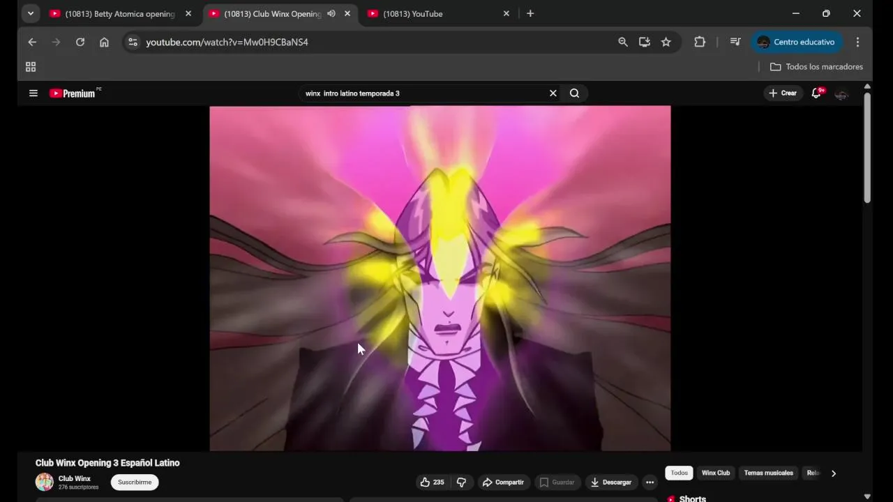Select the Todos filter chip

click(x=679, y=473)
